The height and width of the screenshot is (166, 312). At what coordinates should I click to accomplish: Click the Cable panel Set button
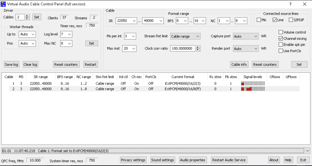[299, 64]
